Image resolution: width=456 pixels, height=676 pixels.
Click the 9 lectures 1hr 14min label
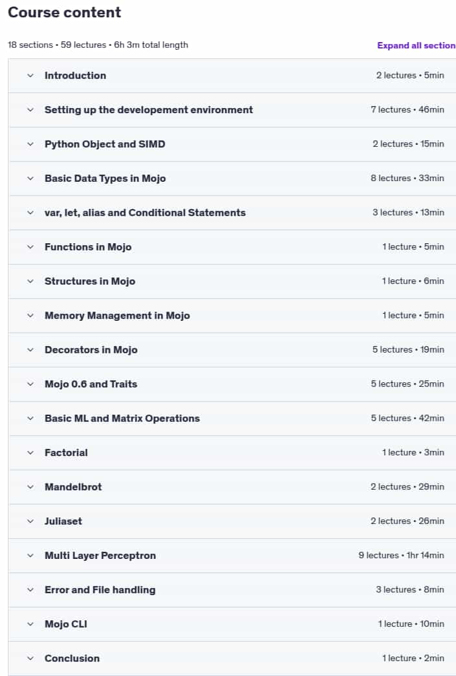click(x=401, y=555)
